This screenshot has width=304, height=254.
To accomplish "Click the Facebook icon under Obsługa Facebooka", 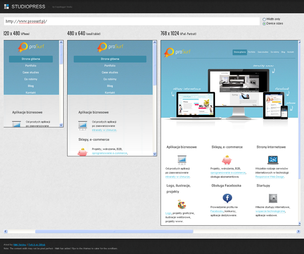I will pyautogui.click(x=227, y=198).
